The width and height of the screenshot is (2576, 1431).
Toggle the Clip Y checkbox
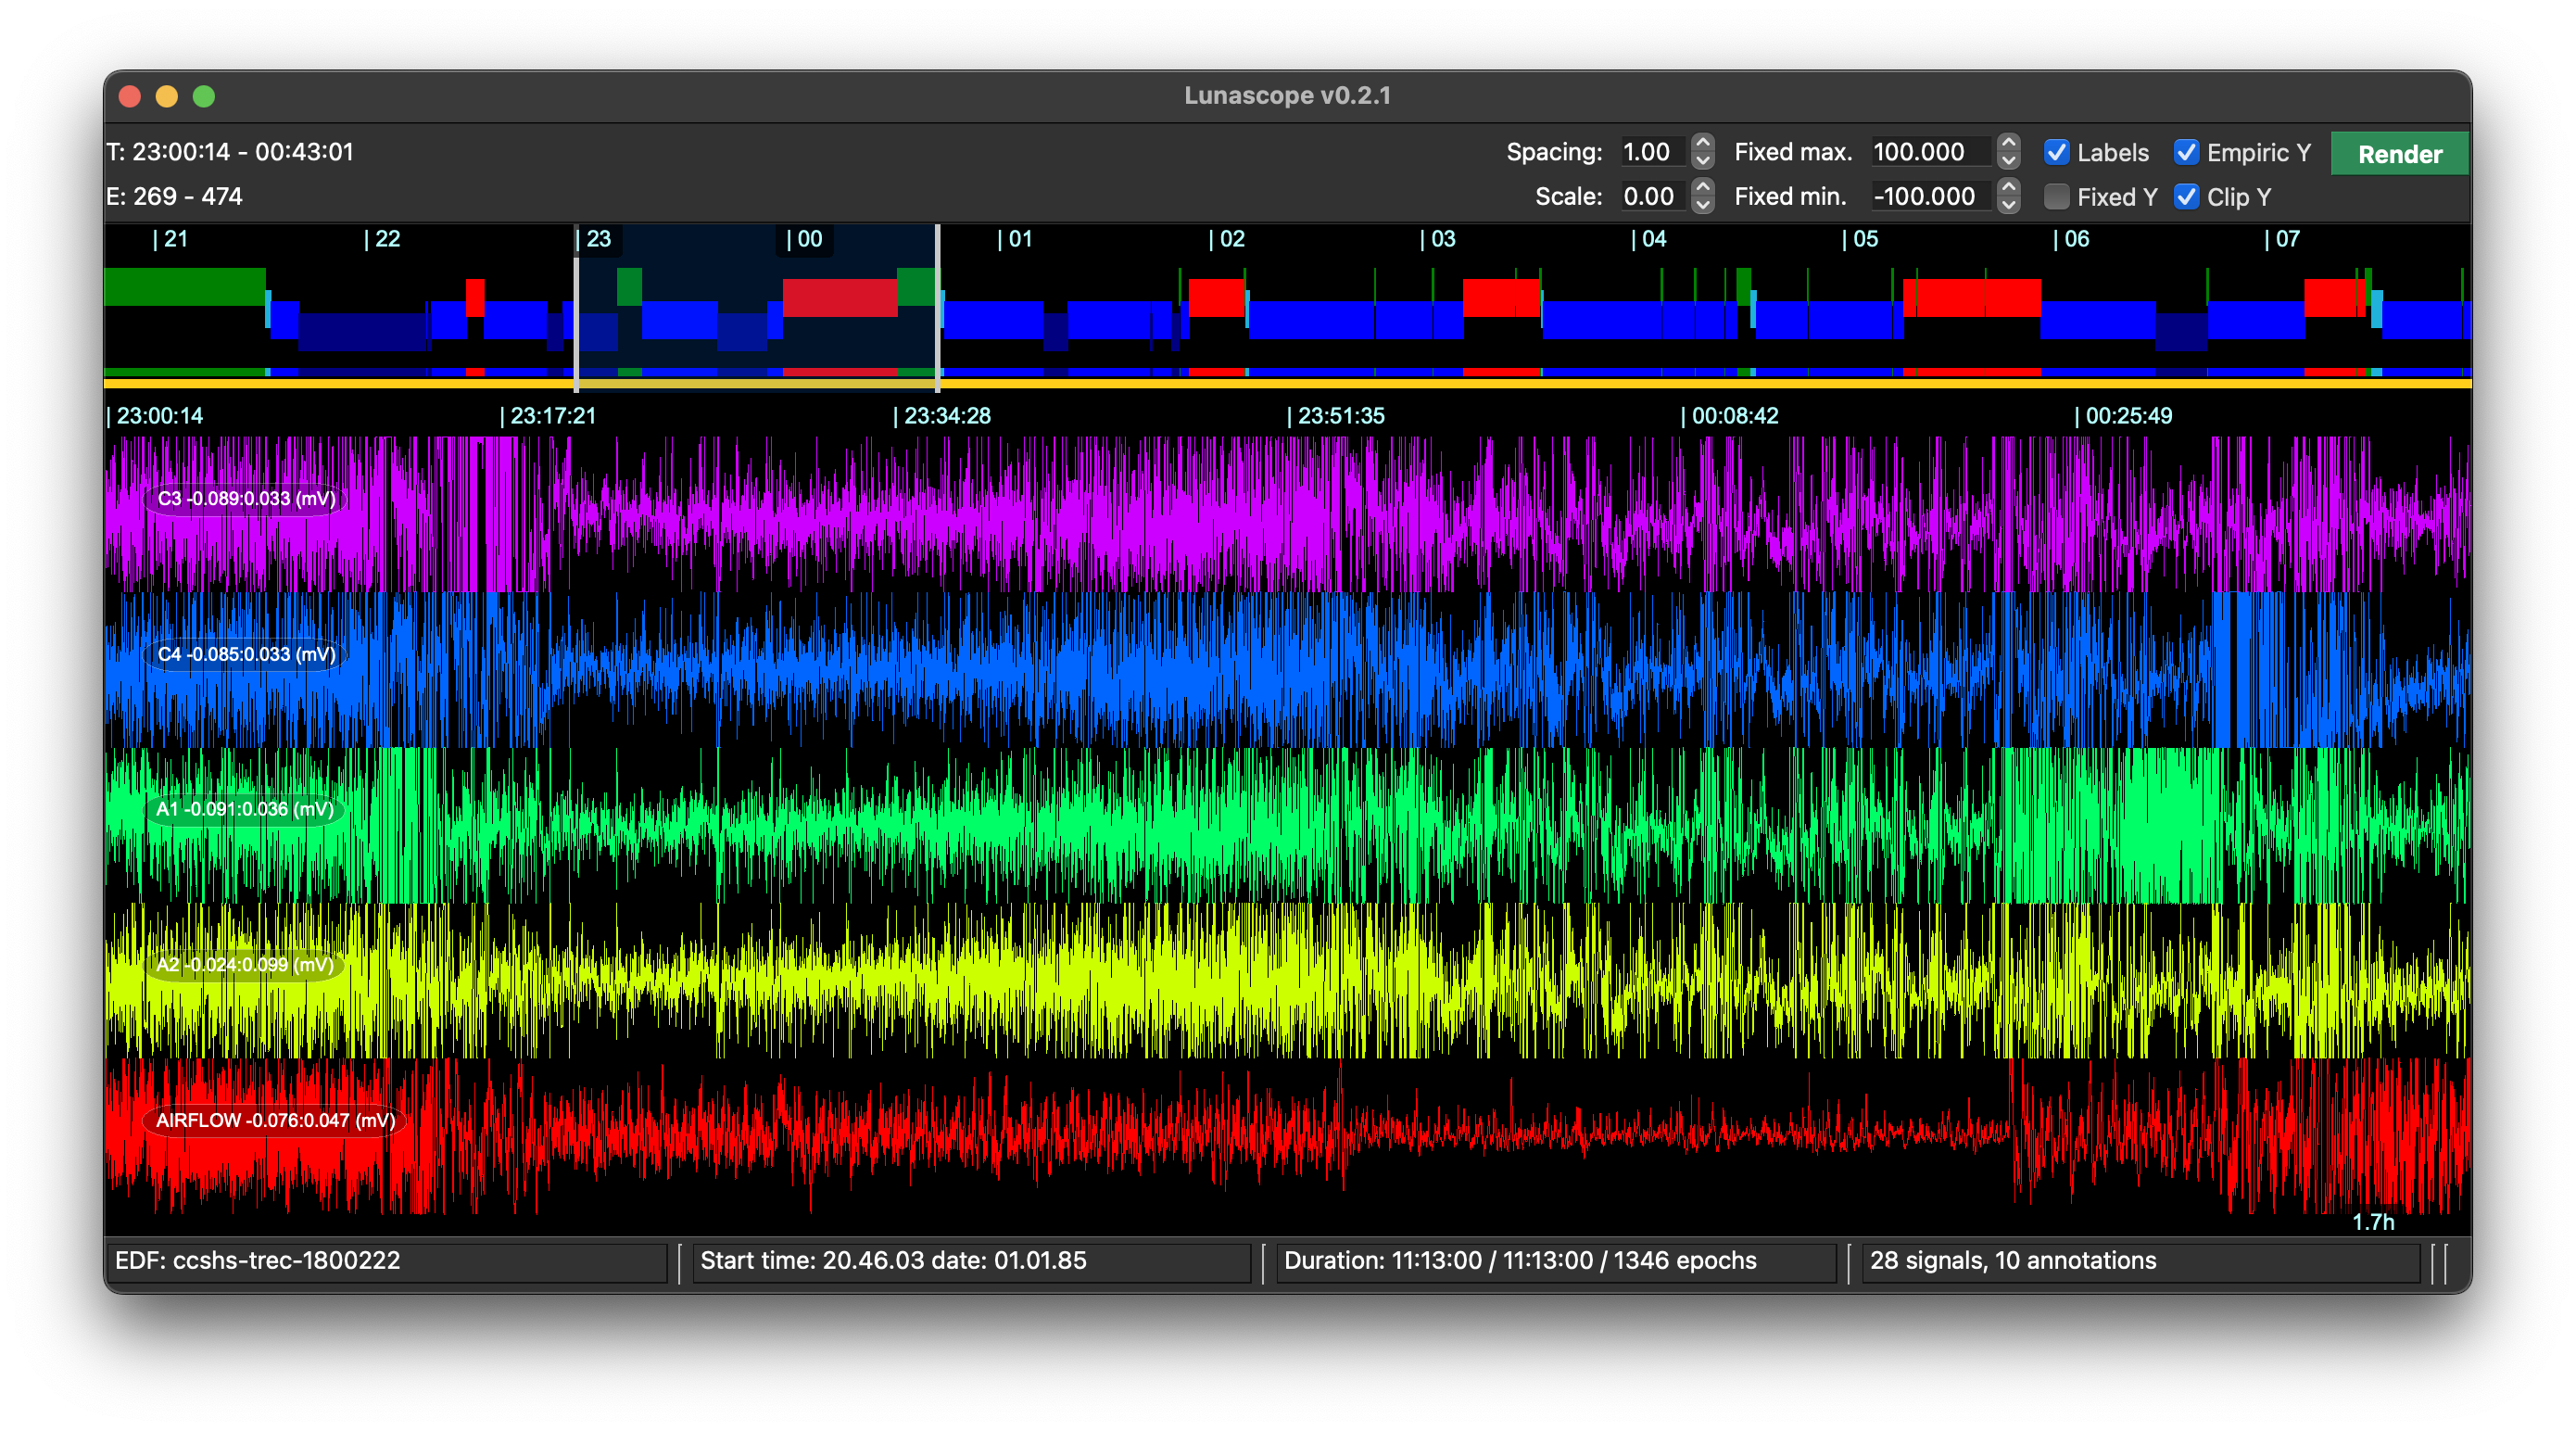point(2186,197)
